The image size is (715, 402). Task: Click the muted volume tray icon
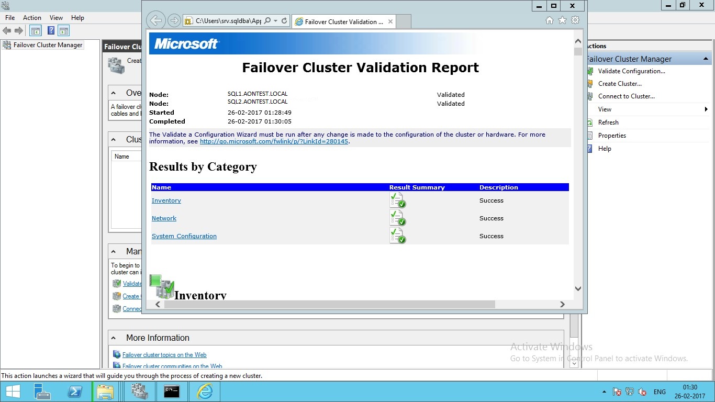click(642, 392)
